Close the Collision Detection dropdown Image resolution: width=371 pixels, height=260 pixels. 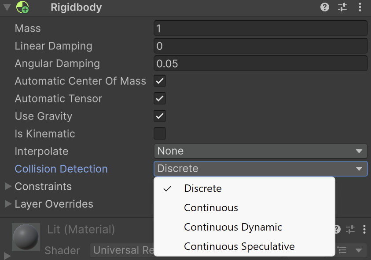(261, 169)
